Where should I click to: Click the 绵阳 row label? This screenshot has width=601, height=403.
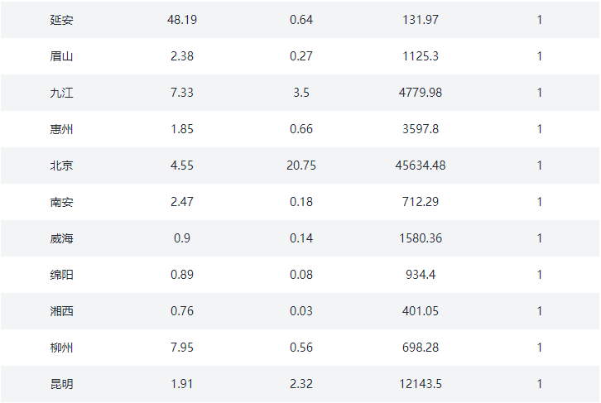[x=61, y=274]
